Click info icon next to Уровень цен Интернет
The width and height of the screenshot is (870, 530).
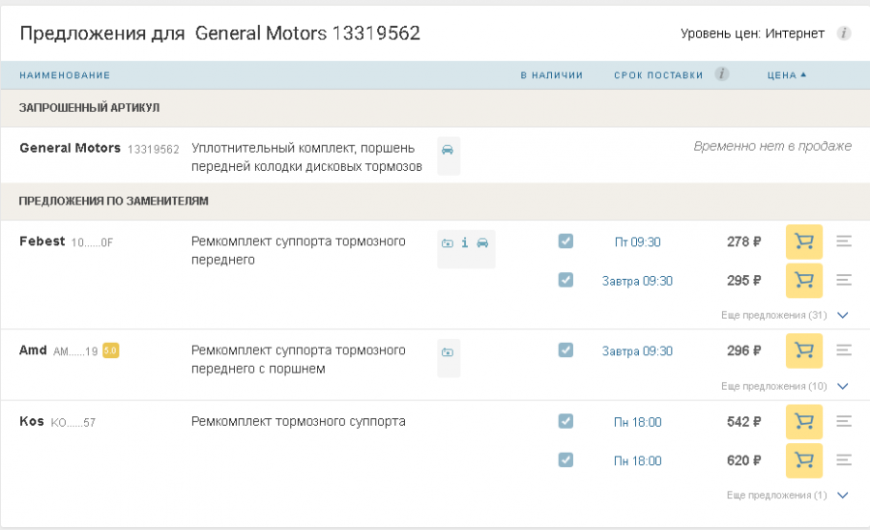(x=843, y=33)
